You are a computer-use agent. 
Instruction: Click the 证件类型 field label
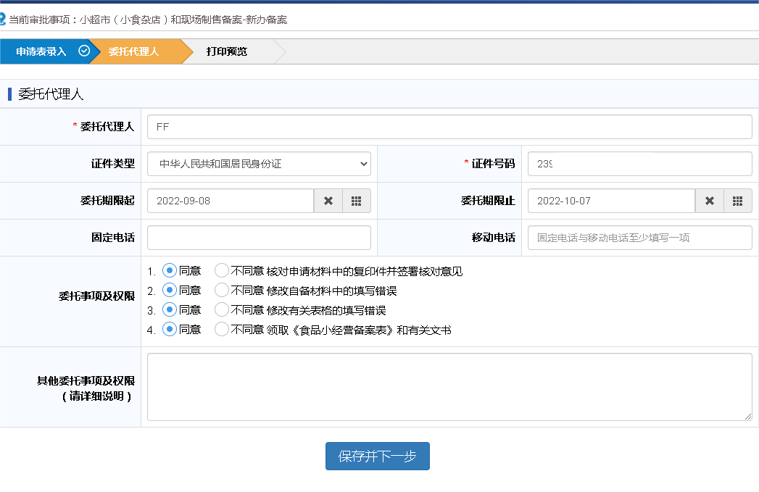tap(113, 164)
